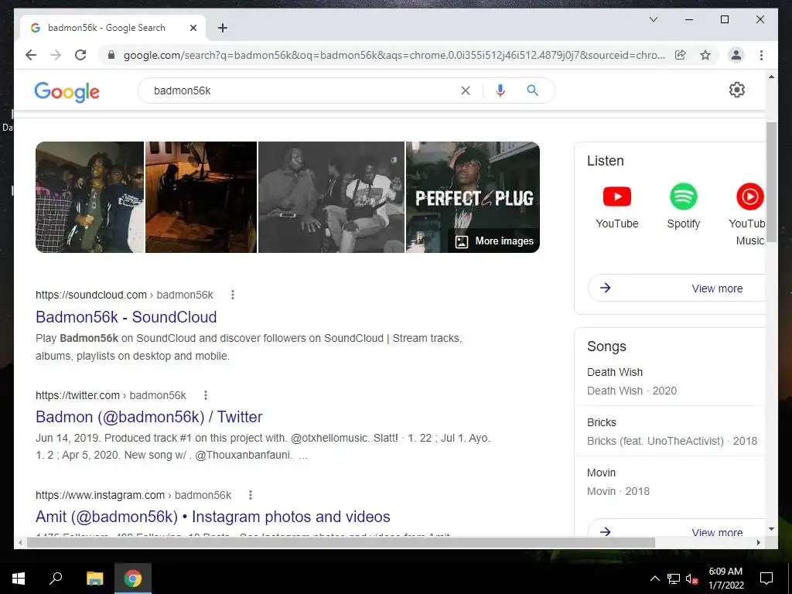This screenshot has height=594, width=792.
Task: Go back to the previous page
Action: (31, 55)
